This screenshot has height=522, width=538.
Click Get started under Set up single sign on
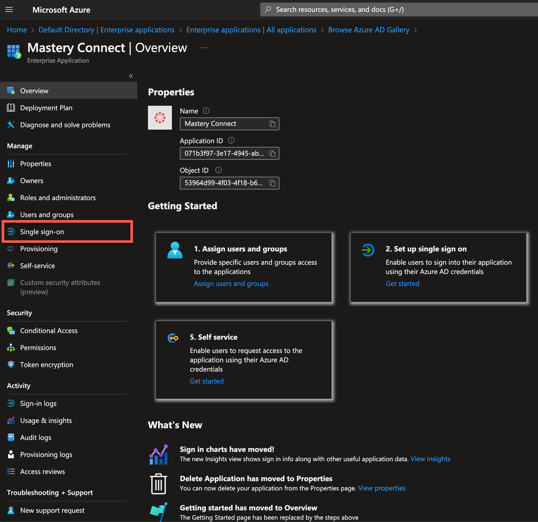[402, 284]
